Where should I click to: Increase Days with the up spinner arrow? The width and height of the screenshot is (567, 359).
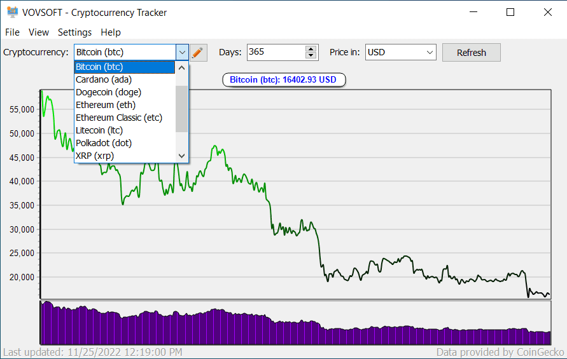pos(311,48)
